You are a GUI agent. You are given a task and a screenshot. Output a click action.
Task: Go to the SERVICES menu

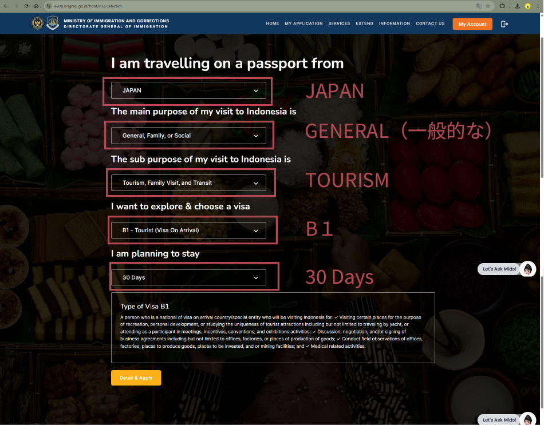point(339,24)
